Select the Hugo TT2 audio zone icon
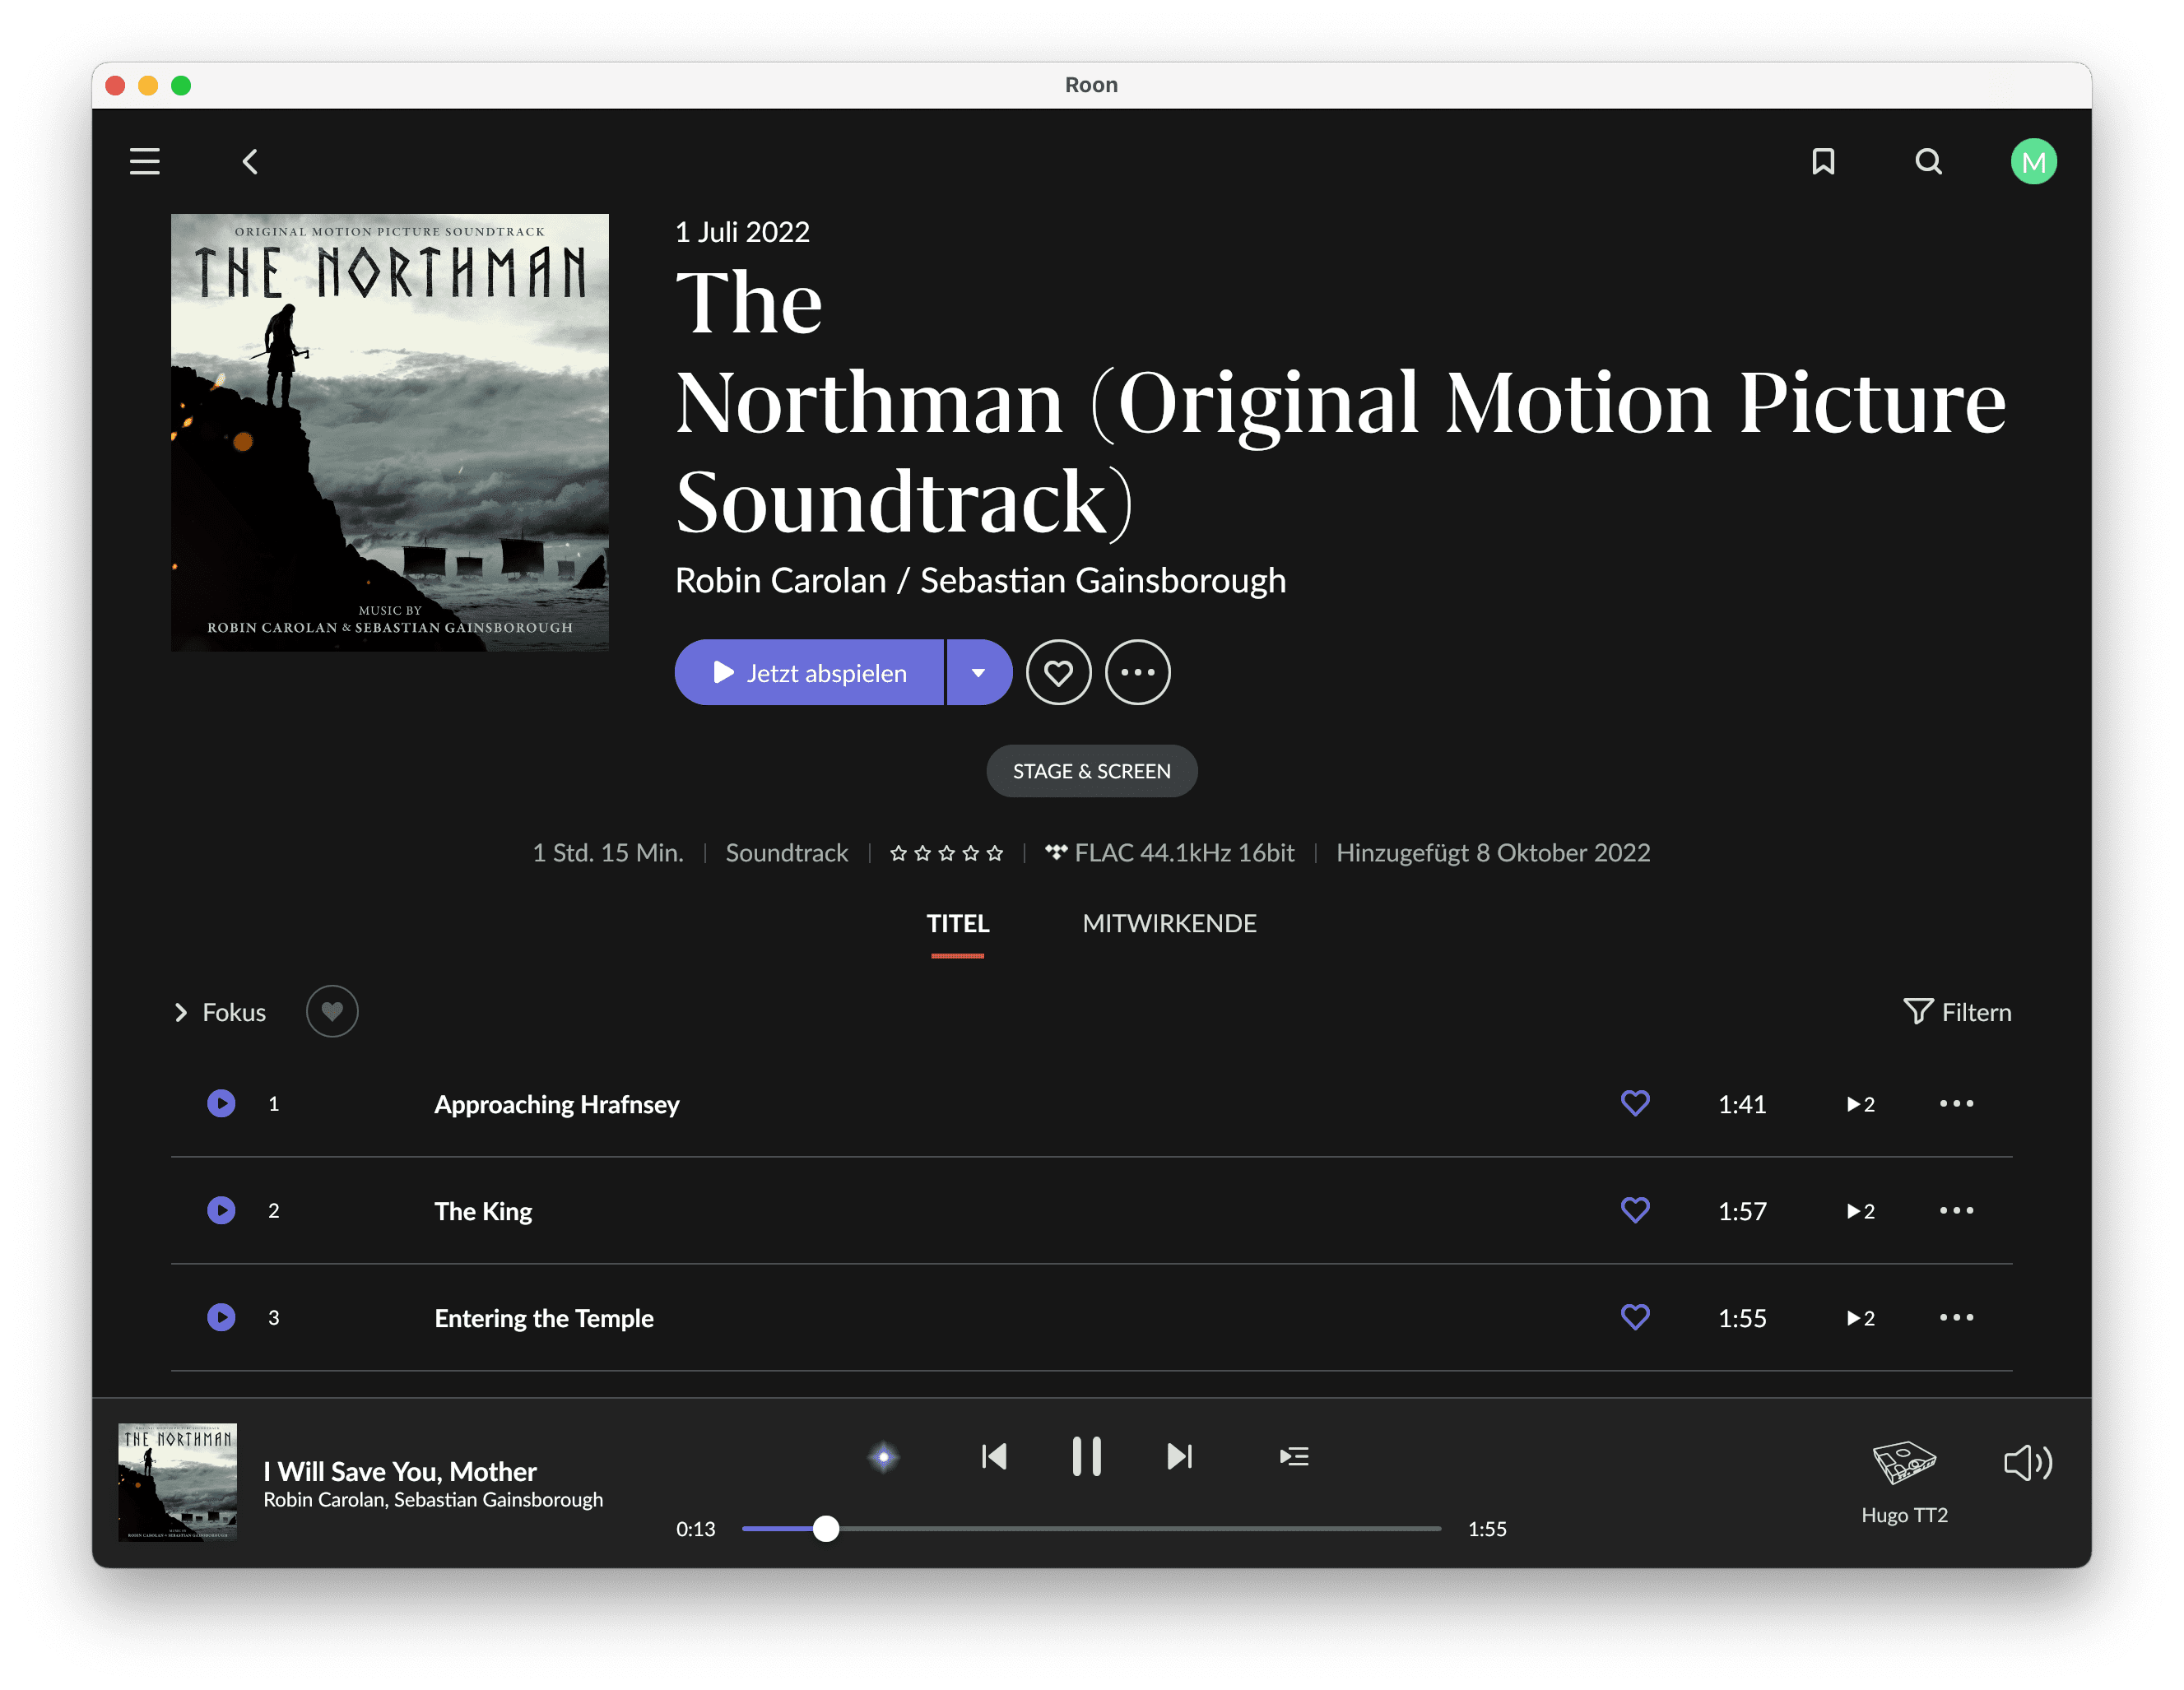Viewport: 2184px width, 1690px height. click(1903, 1464)
